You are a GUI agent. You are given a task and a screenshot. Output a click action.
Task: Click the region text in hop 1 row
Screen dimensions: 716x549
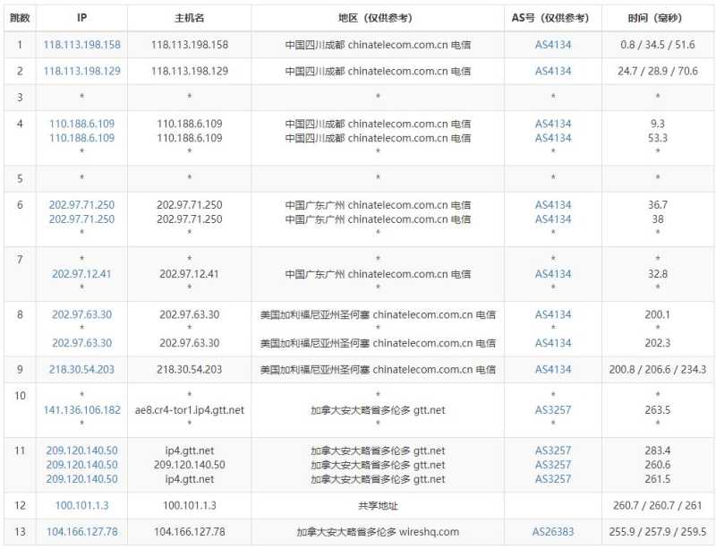click(x=378, y=45)
